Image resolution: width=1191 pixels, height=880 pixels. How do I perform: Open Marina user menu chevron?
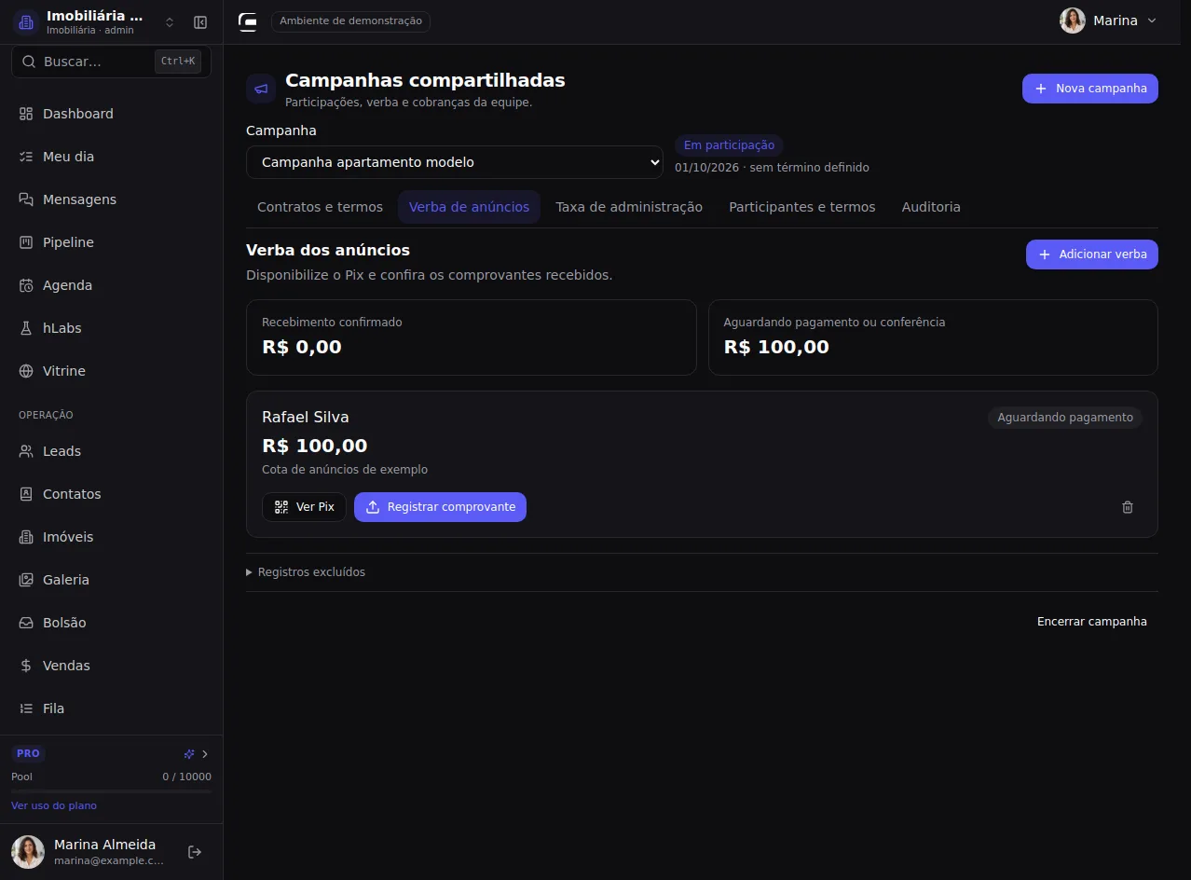1152,21
